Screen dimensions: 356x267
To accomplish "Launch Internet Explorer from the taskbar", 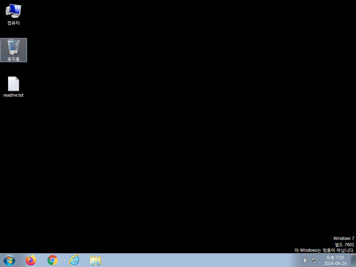I will 74,260.
